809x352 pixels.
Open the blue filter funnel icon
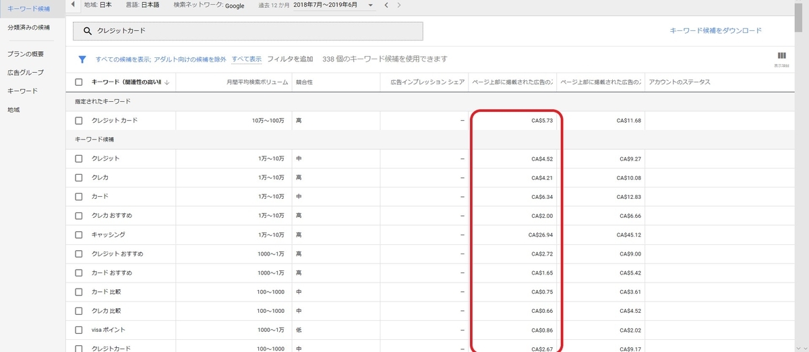tap(82, 59)
